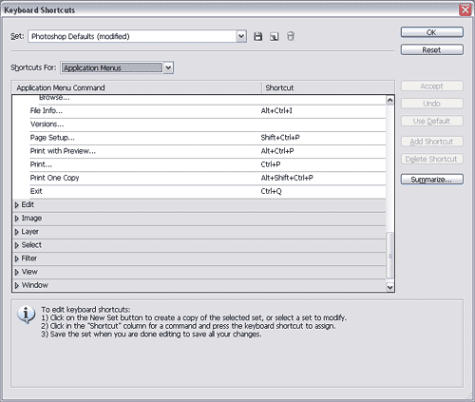Image resolution: width=475 pixels, height=402 pixels.
Task: Click scrollbar down arrow in command list
Action: (390, 287)
